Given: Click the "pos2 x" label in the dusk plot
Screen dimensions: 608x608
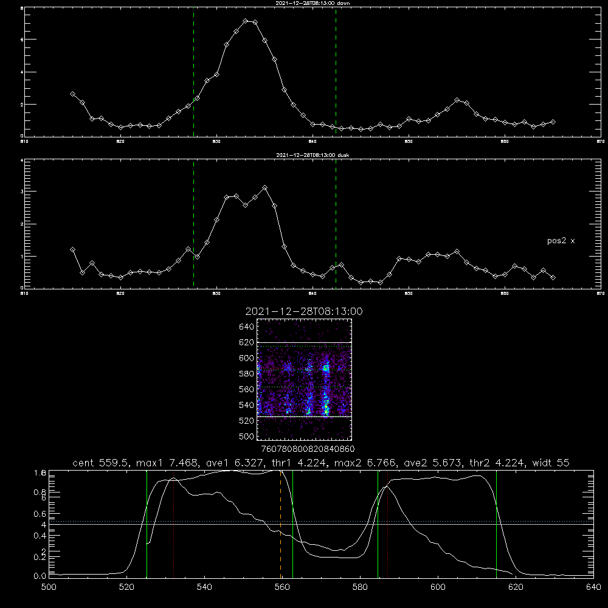Looking at the screenshot, I should coord(561,241).
